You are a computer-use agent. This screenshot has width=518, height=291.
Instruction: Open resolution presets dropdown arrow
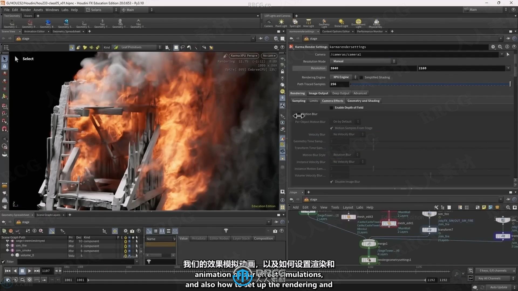point(508,68)
